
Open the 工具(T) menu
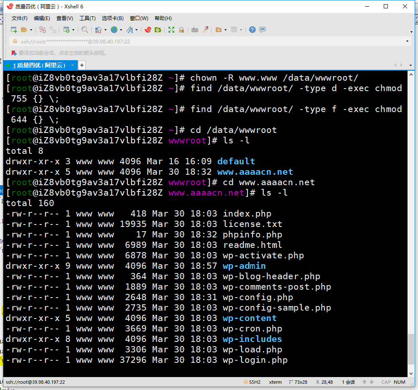tap(87, 18)
